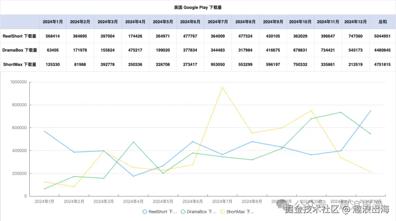Image resolution: width=396 pixels, height=221 pixels.
Task: Select the 2024年11月 column header
Action: point(328,22)
